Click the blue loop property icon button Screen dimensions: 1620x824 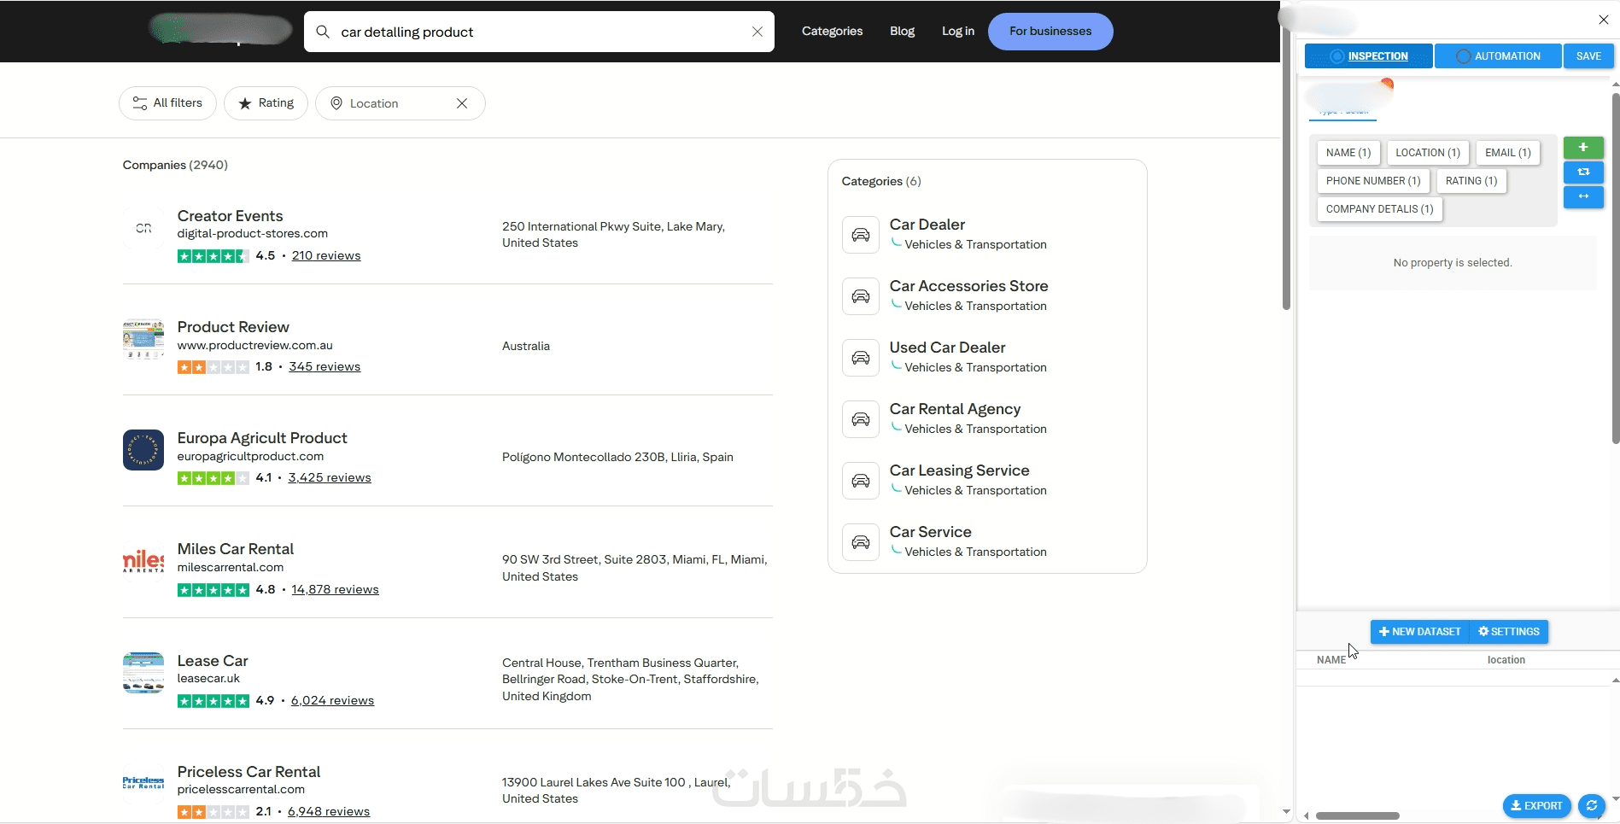point(1582,172)
